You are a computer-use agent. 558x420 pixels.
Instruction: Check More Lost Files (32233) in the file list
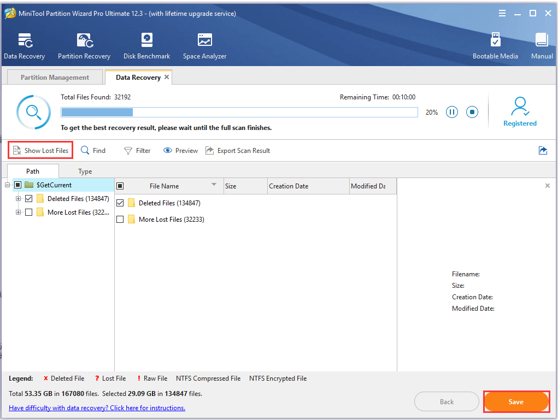[120, 219]
